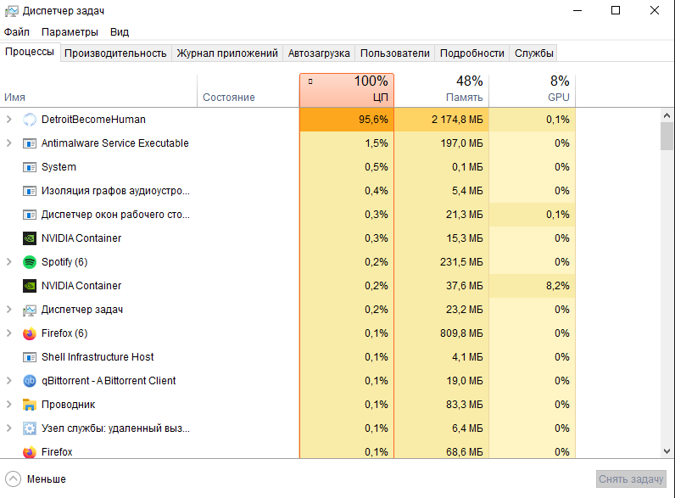Screen dimensions: 675x498
Task: Click the System process icon
Action: [30, 167]
